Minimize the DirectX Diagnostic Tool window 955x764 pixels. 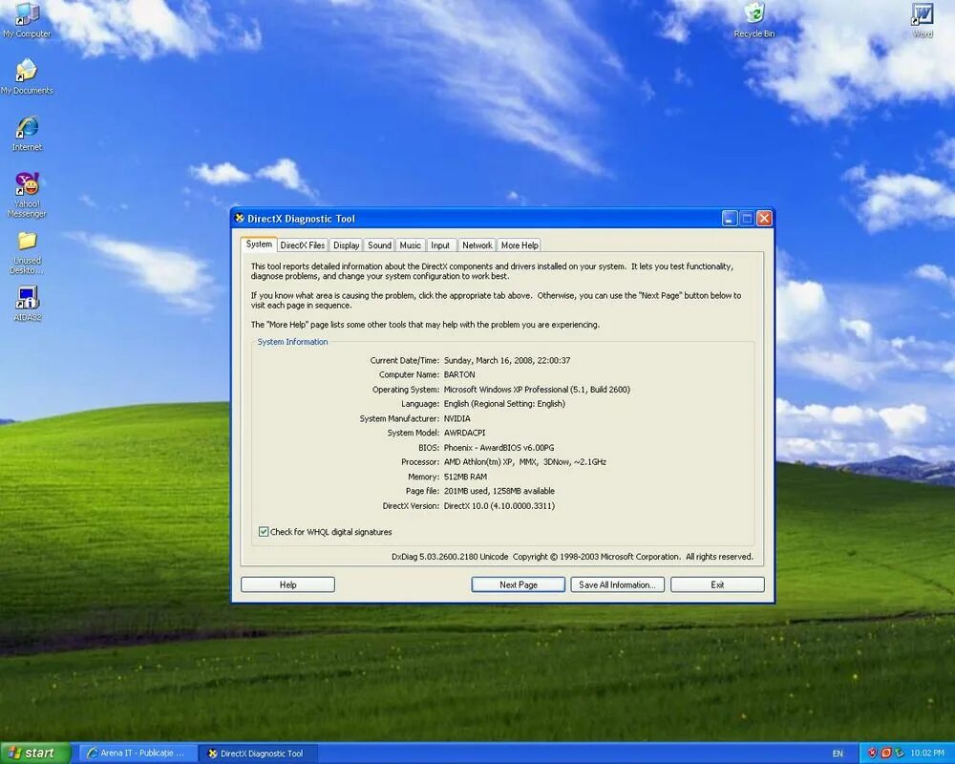click(x=730, y=218)
